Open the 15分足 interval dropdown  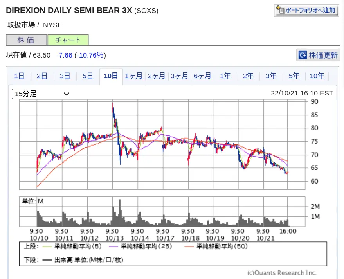coord(41,94)
